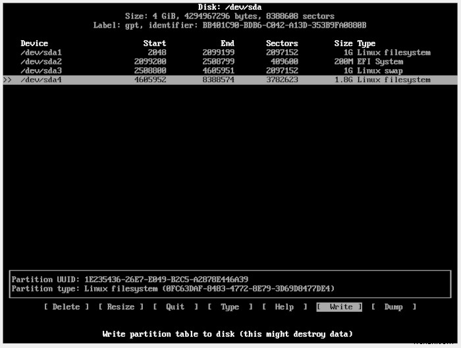Click the Disk: /dev/sda title
Viewport: 461px width, 348px height.
230,7
